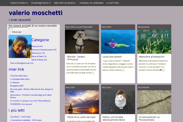Click the girl floating in water thumbnail
This screenshot has width=183, height=122.
tap(118, 42)
